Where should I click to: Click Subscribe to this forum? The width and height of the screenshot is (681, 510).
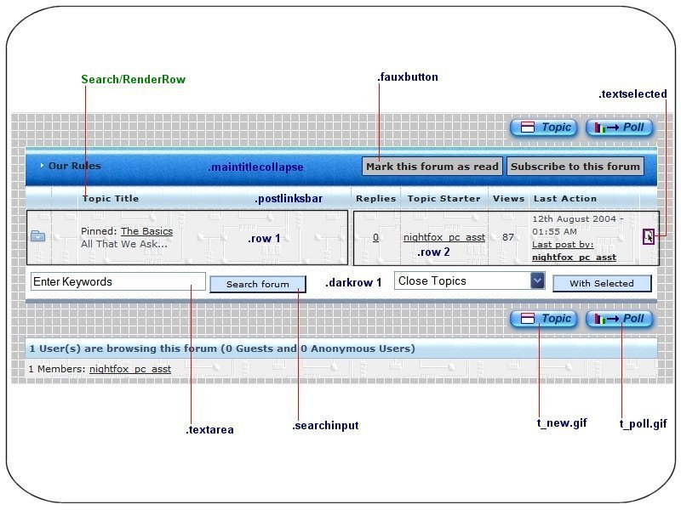575,167
